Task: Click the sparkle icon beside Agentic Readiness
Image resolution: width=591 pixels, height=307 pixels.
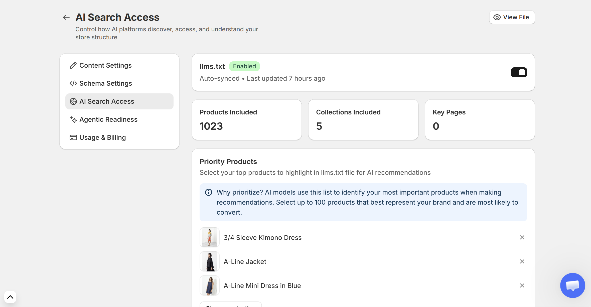Action: coord(73,119)
